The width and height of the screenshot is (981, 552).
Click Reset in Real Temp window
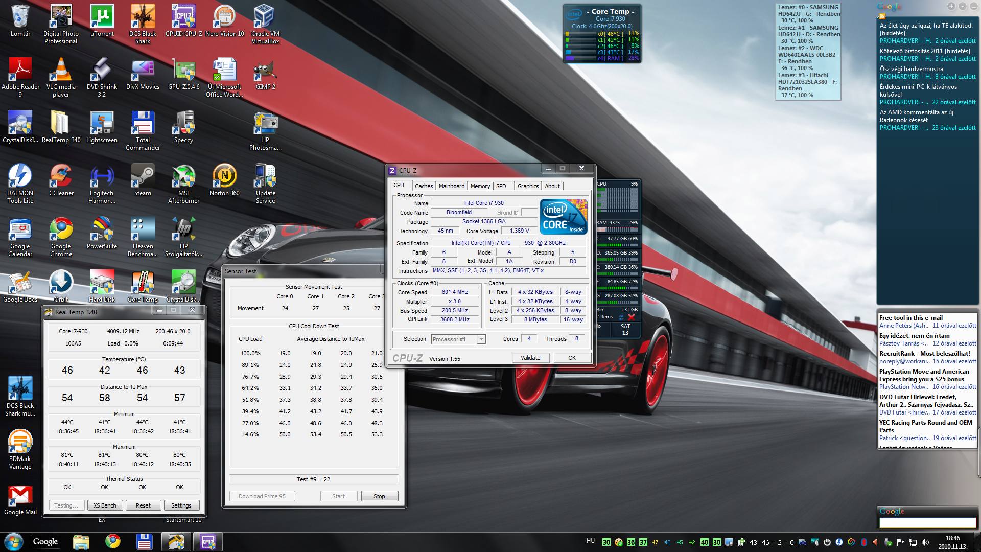point(143,505)
